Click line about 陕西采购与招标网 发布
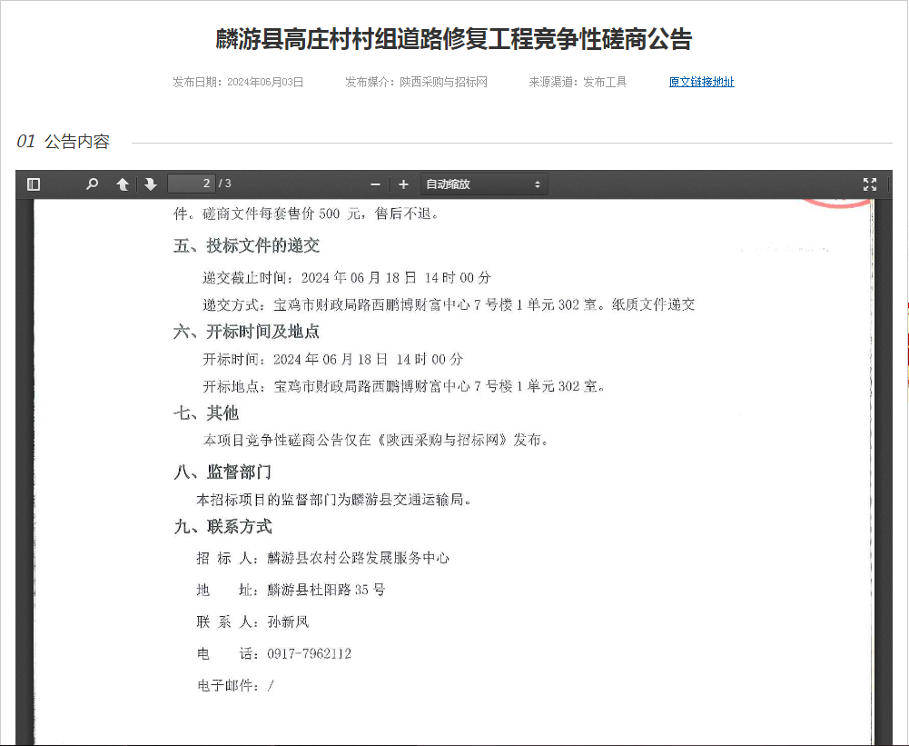 (x=376, y=441)
